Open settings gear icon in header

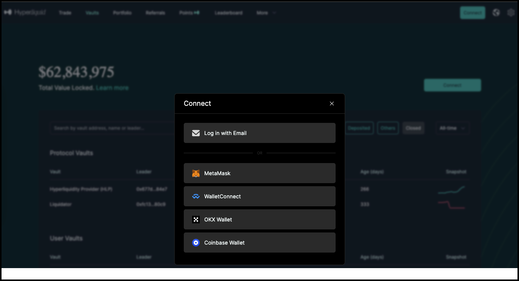511,13
